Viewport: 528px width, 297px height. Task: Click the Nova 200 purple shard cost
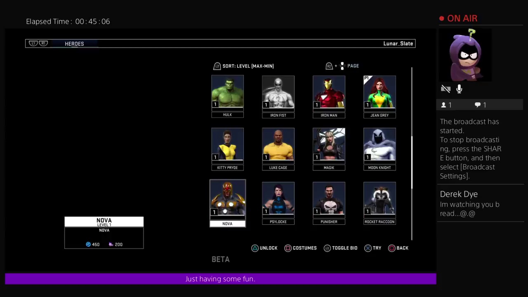point(115,245)
